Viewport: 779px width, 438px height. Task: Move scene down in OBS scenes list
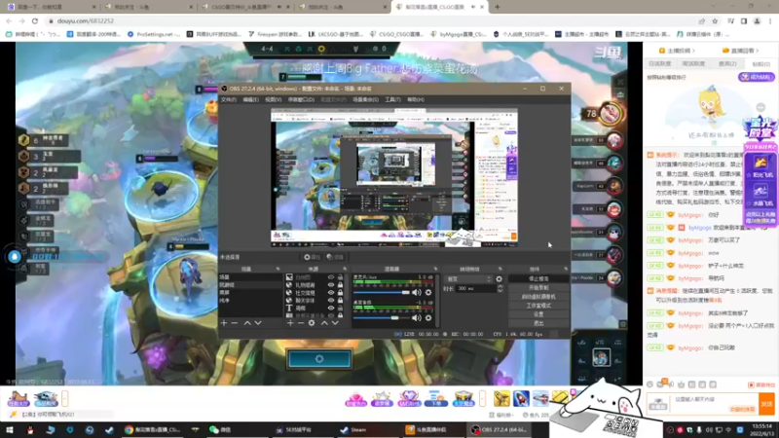click(258, 323)
